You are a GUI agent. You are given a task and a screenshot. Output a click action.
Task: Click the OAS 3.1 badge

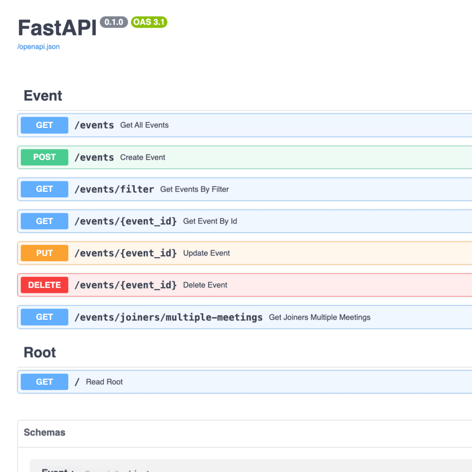(149, 22)
